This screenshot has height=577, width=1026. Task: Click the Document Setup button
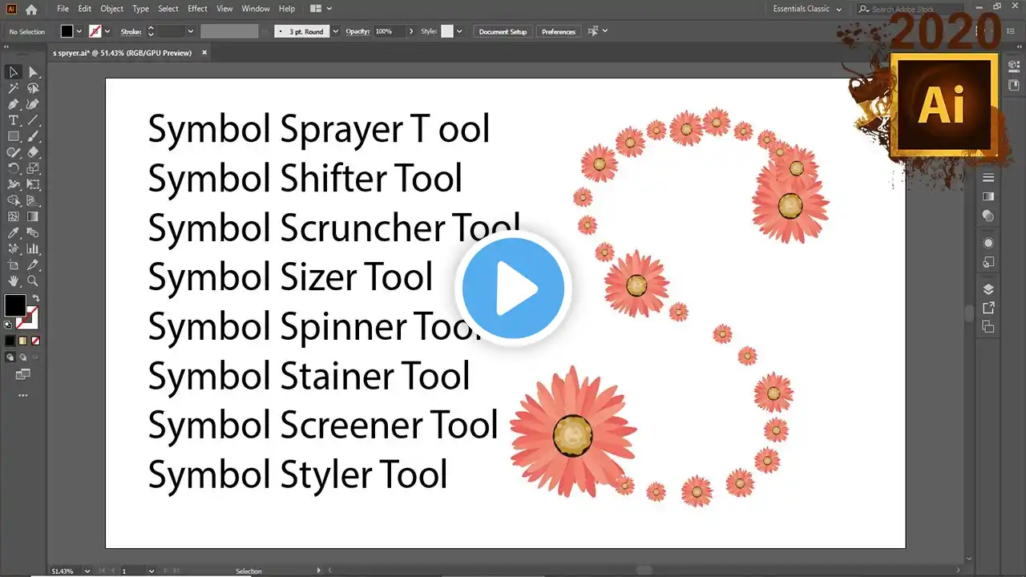click(503, 31)
